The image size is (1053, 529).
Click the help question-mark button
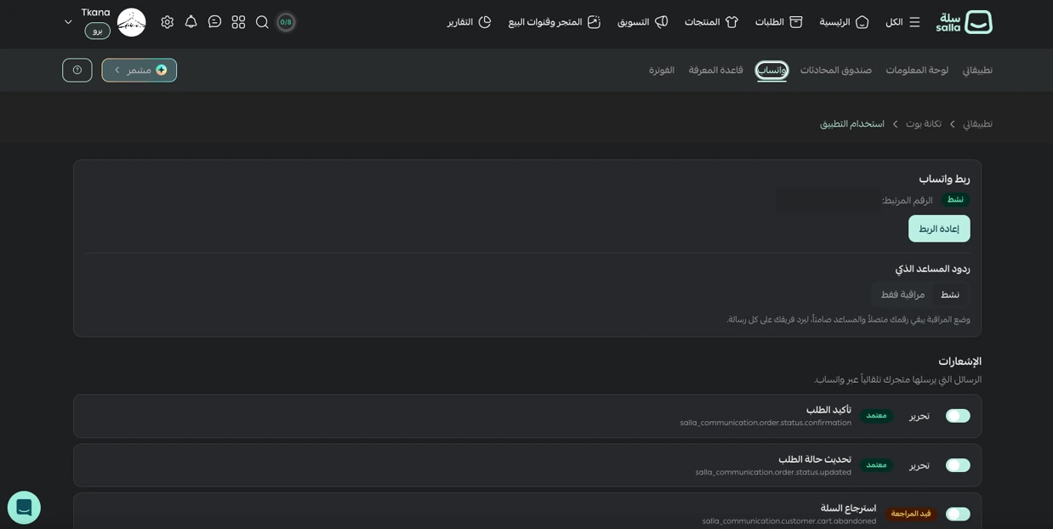(77, 71)
